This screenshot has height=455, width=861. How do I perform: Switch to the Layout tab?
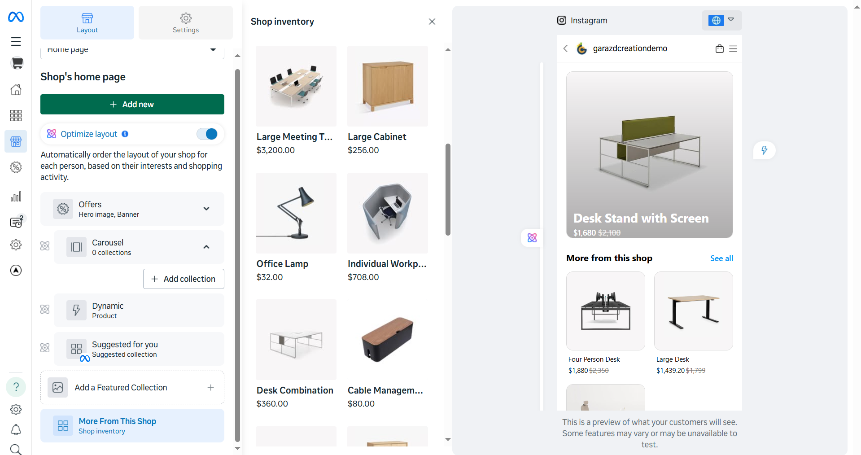click(x=87, y=23)
